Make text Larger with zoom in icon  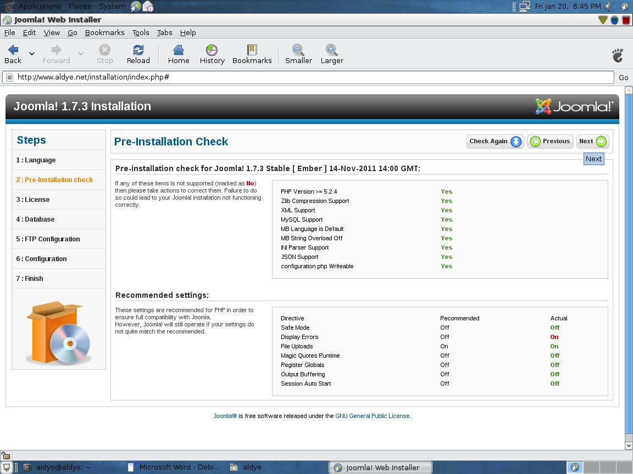pyautogui.click(x=332, y=54)
